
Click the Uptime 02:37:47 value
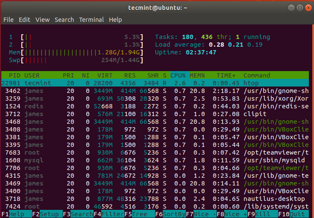click(x=201, y=52)
